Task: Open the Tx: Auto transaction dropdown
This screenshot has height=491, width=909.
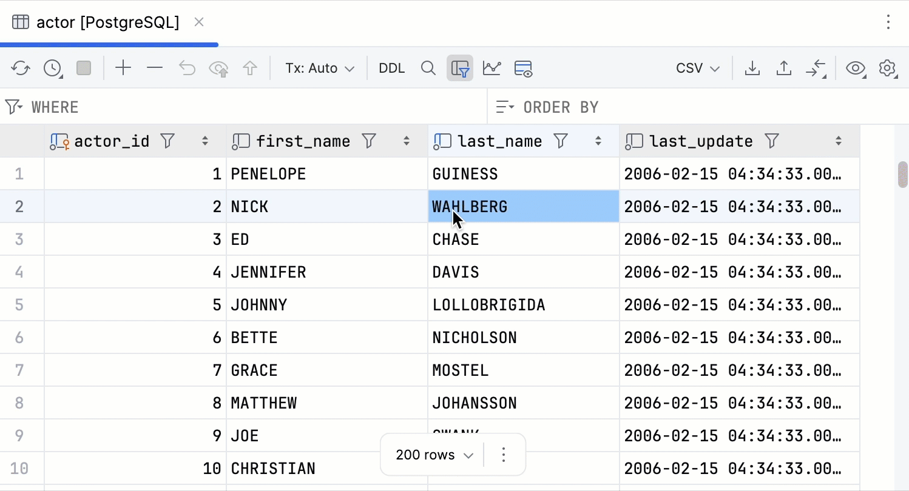Action: 320,68
